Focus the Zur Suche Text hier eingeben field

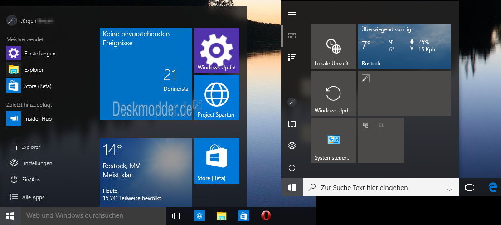coord(380,187)
